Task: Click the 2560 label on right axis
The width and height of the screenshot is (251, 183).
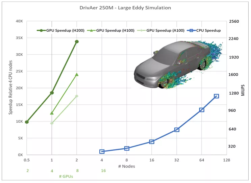Action: (234, 21)
